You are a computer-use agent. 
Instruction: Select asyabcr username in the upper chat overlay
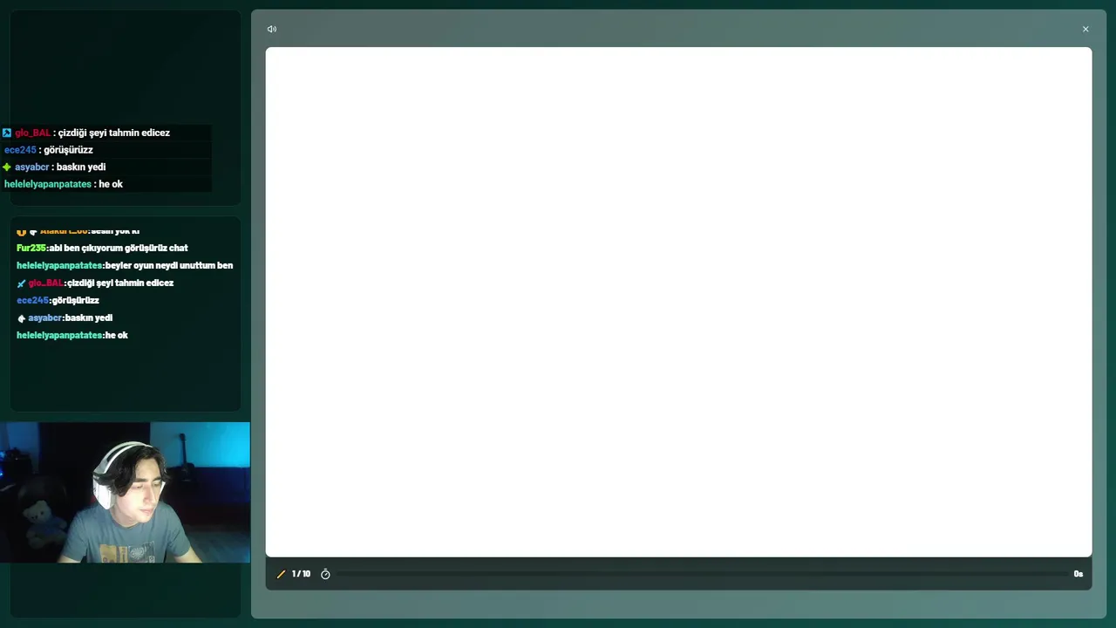tap(31, 167)
